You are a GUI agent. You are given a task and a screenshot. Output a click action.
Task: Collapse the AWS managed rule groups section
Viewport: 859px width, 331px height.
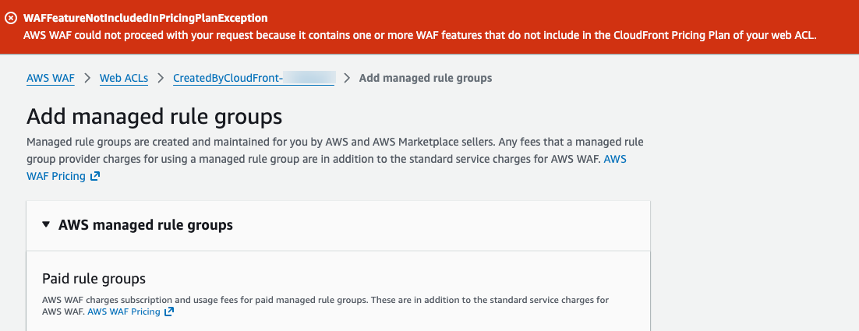46,225
